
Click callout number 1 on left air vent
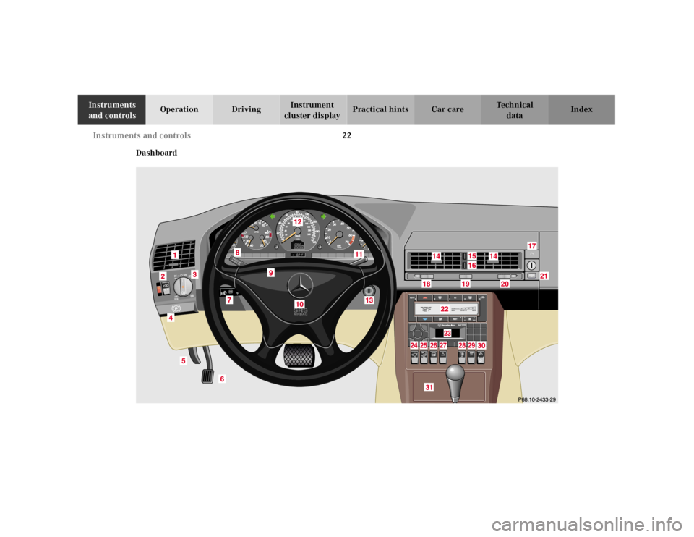(x=175, y=255)
